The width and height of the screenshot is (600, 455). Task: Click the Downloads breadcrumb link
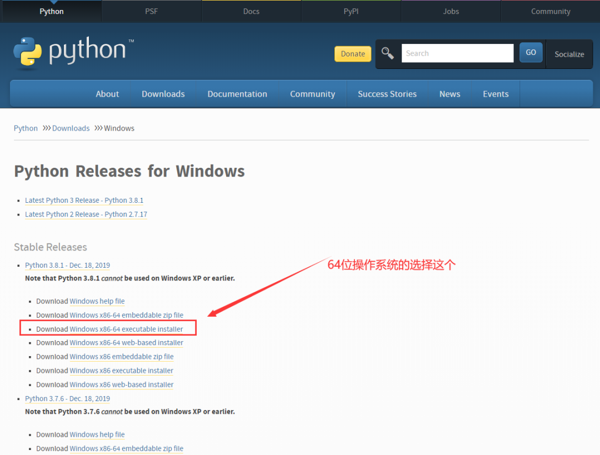pos(71,128)
